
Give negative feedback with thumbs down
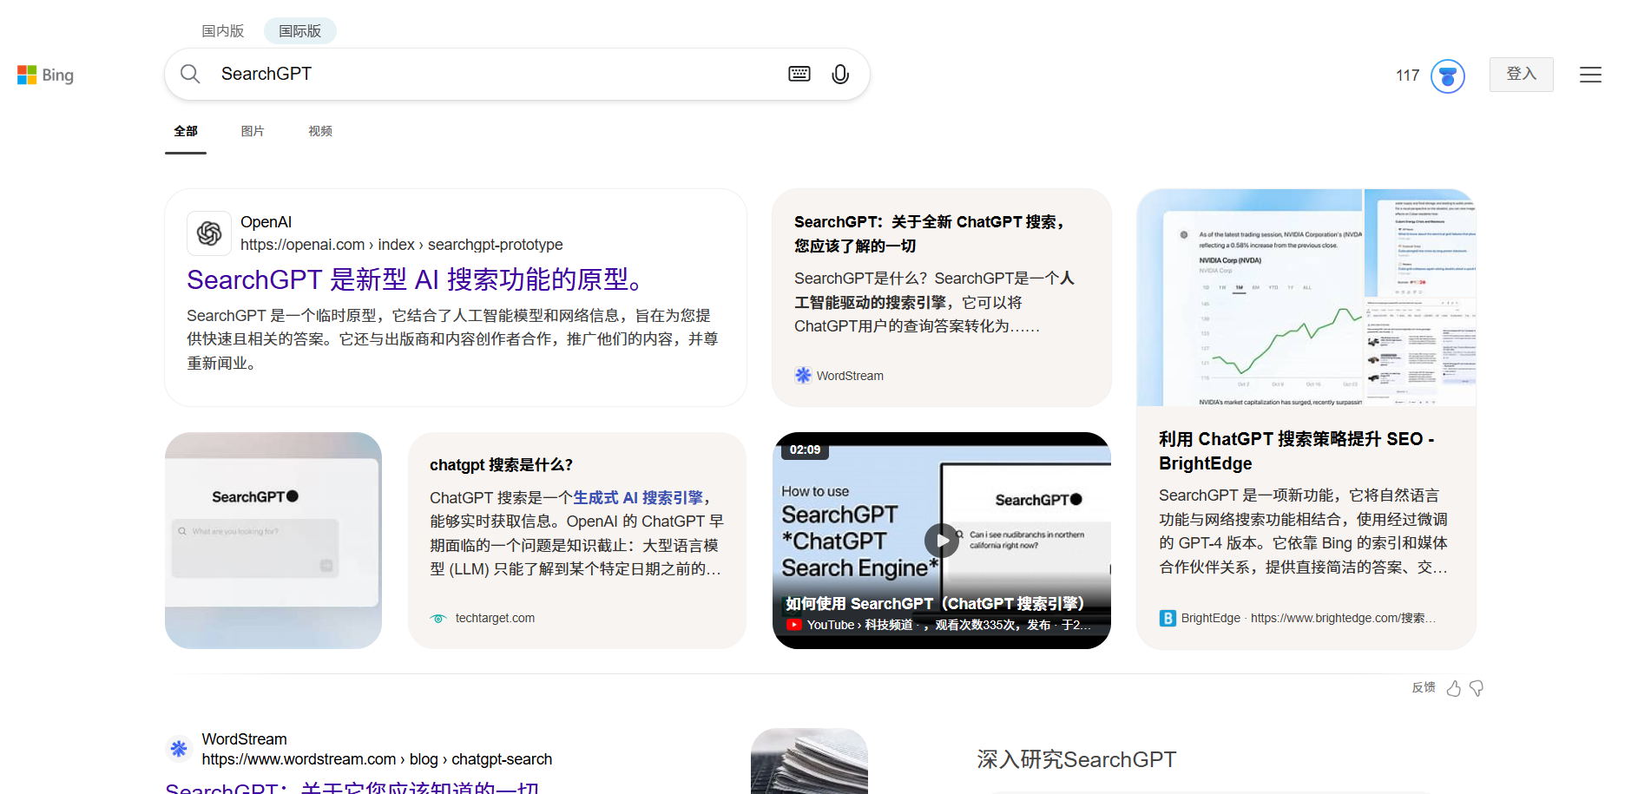[1477, 688]
